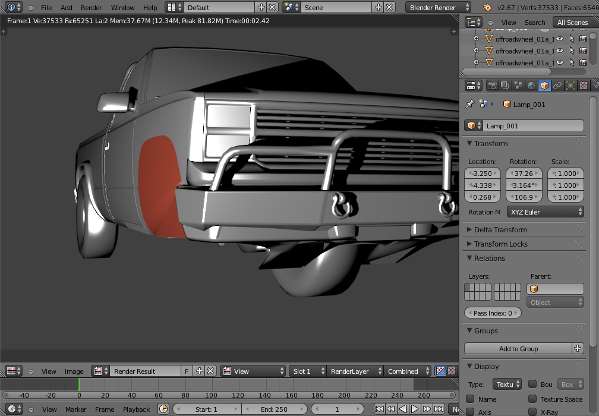
Task: Click the Add to Group button
Action: click(518, 349)
